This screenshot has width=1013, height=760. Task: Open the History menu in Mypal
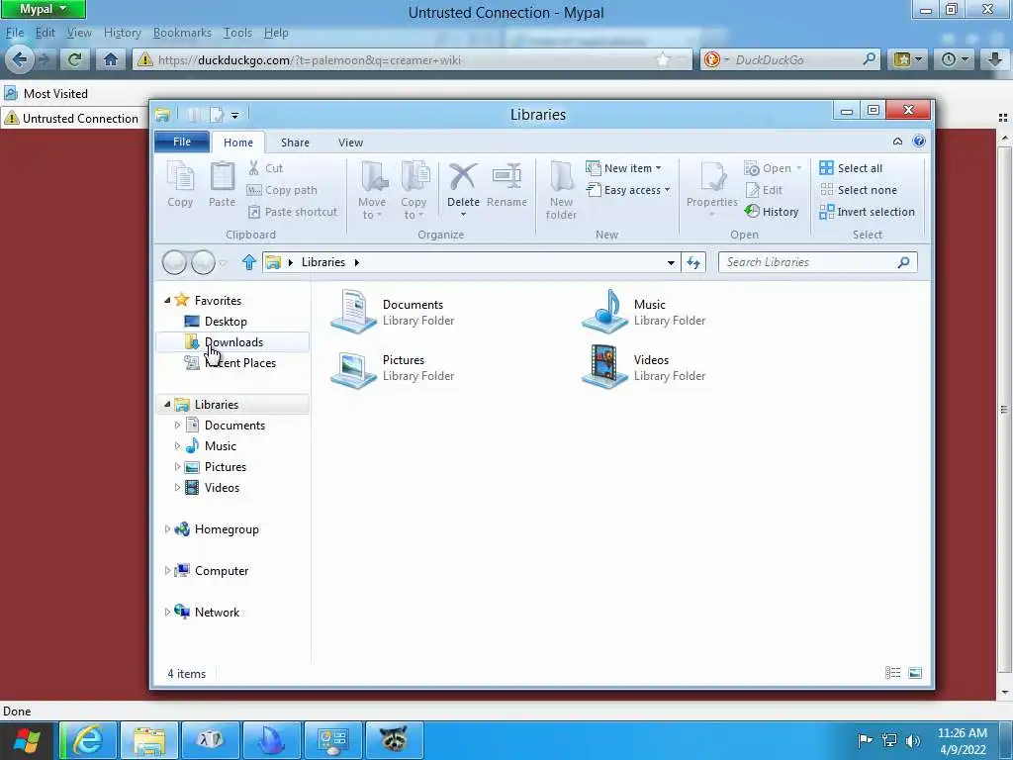[122, 33]
